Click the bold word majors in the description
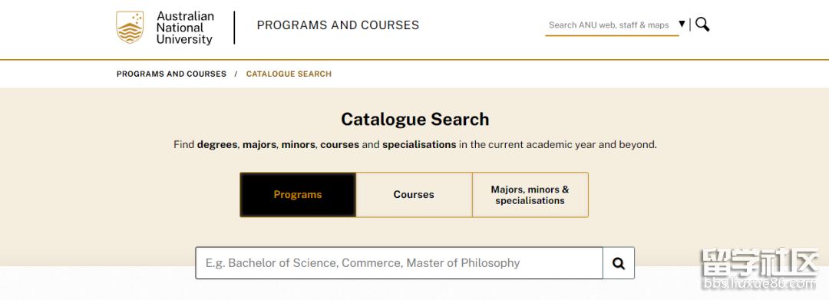 (259, 145)
